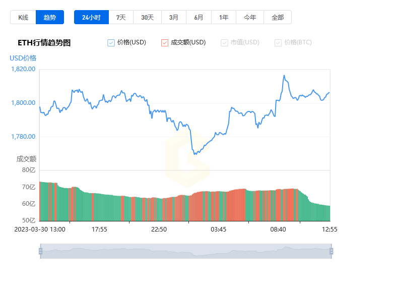
Task: Switch to the K线 chart view
Action: pyautogui.click(x=23, y=17)
